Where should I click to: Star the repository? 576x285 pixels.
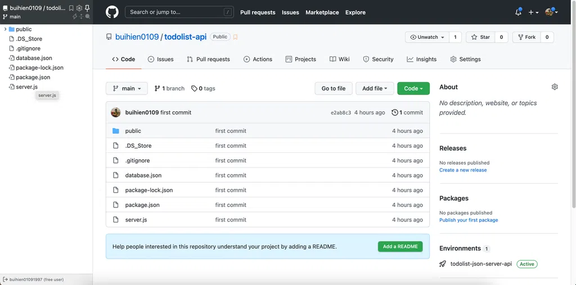(x=480, y=37)
